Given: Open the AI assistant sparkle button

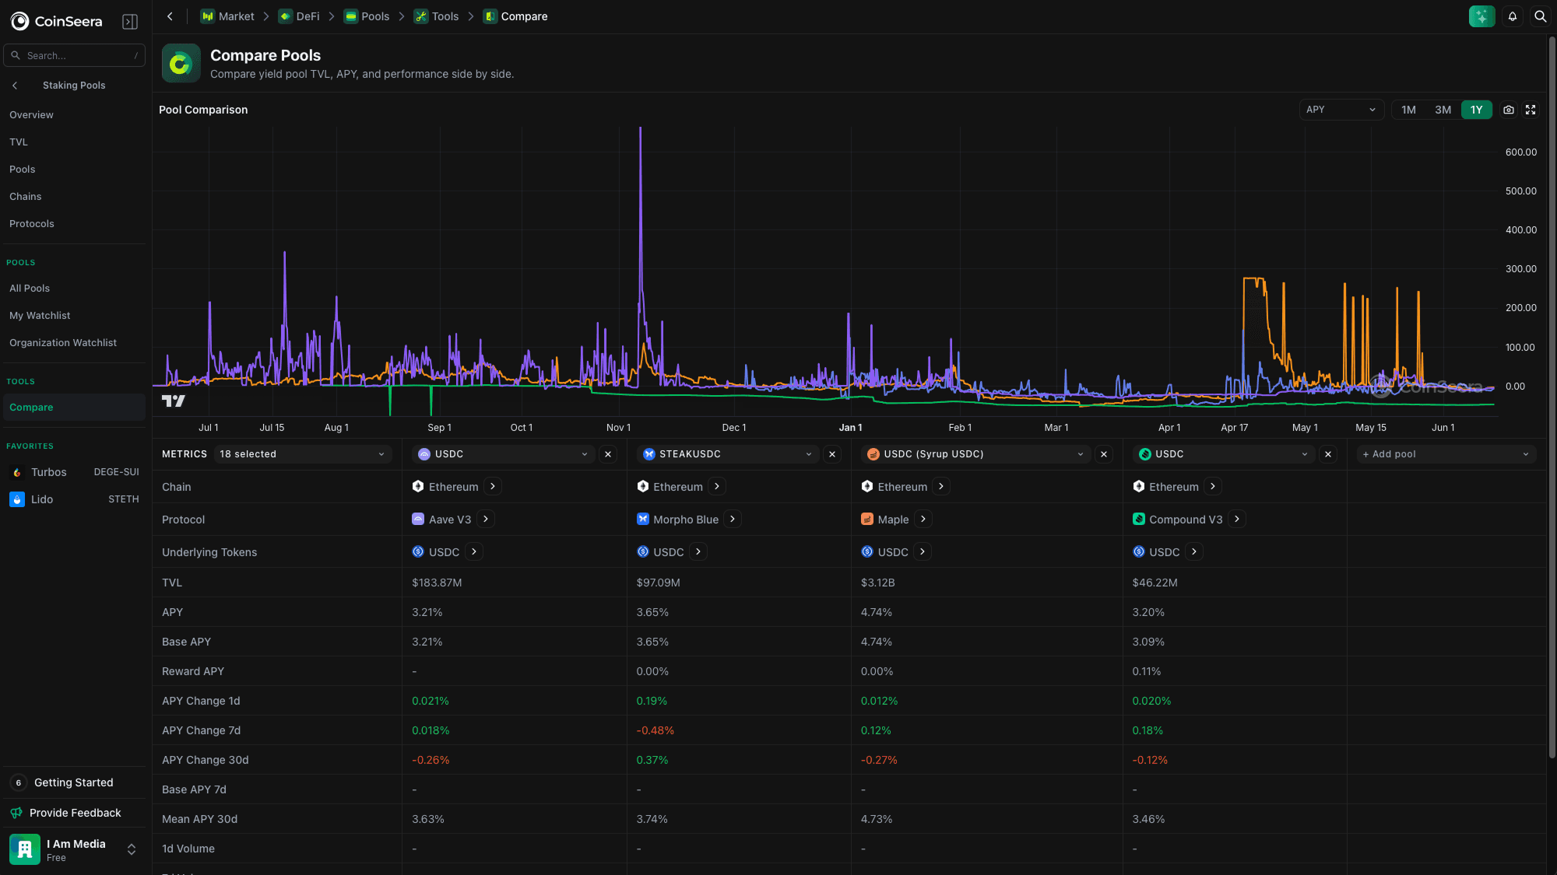Looking at the screenshot, I should [1481, 16].
